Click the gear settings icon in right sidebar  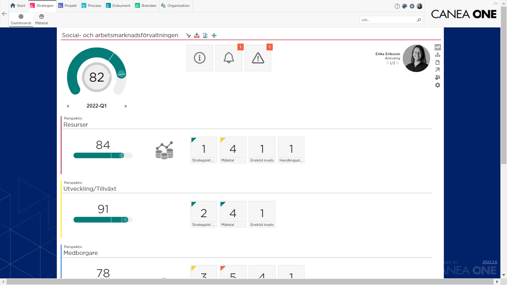tap(438, 85)
